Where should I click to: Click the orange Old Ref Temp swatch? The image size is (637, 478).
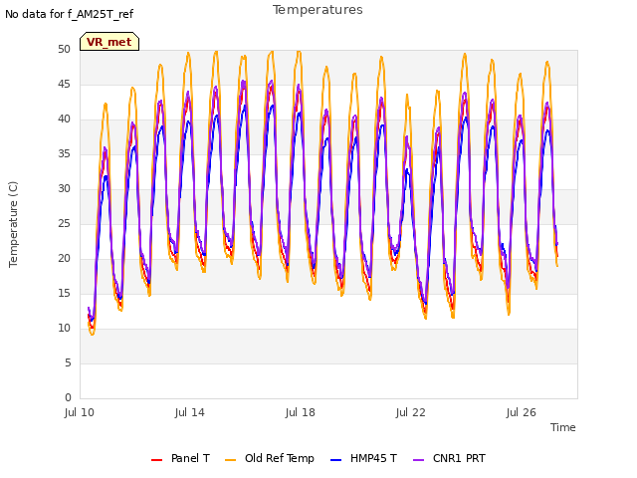pyautogui.click(x=230, y=460)
